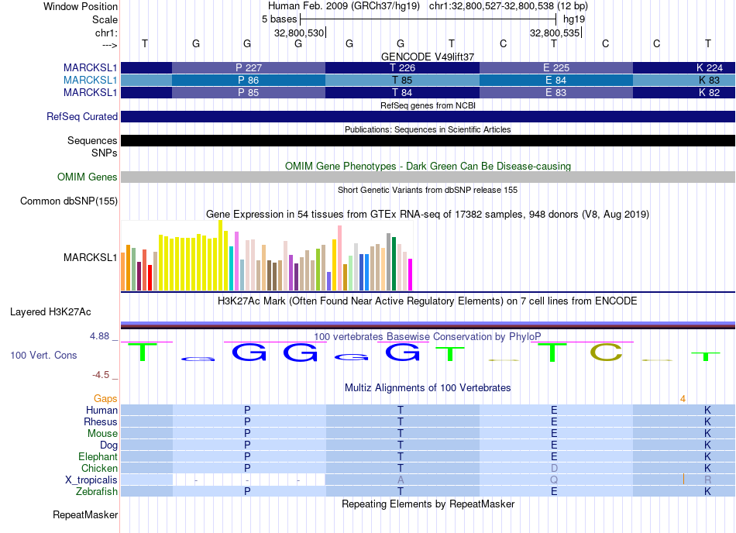Viewport: 736px width, 533px height.
Task: Open the 100 Vert. Cons track label
Action: click(43, 355)
